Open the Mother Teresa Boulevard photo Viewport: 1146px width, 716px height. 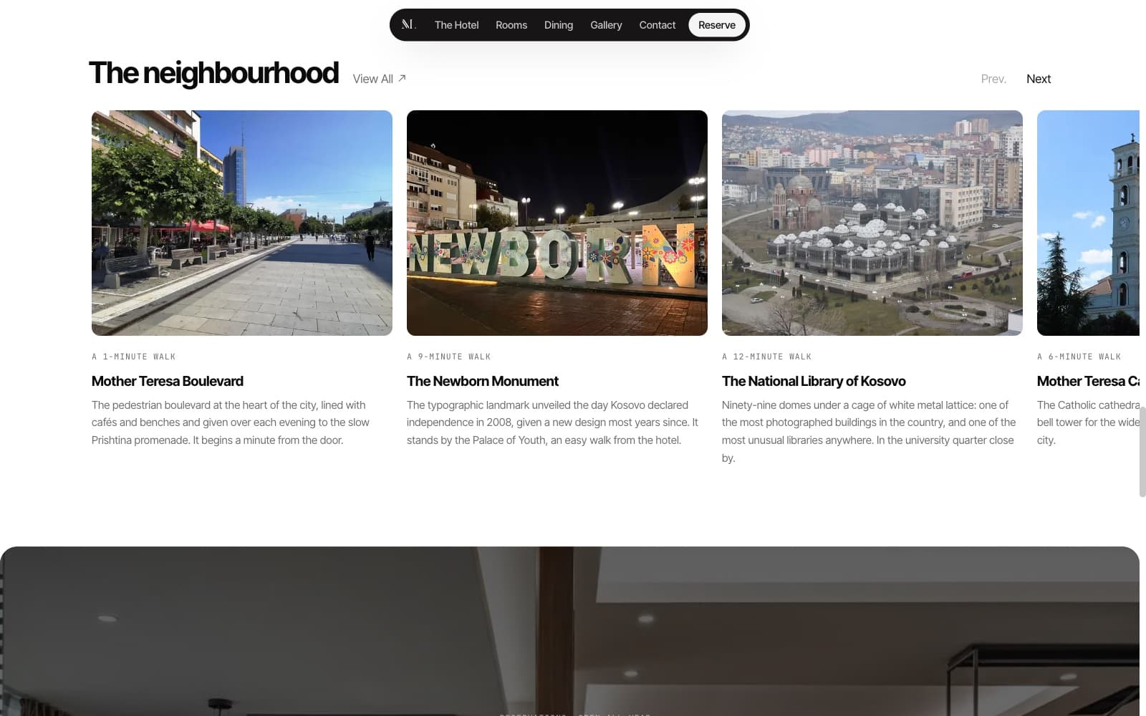coord(242,223)
